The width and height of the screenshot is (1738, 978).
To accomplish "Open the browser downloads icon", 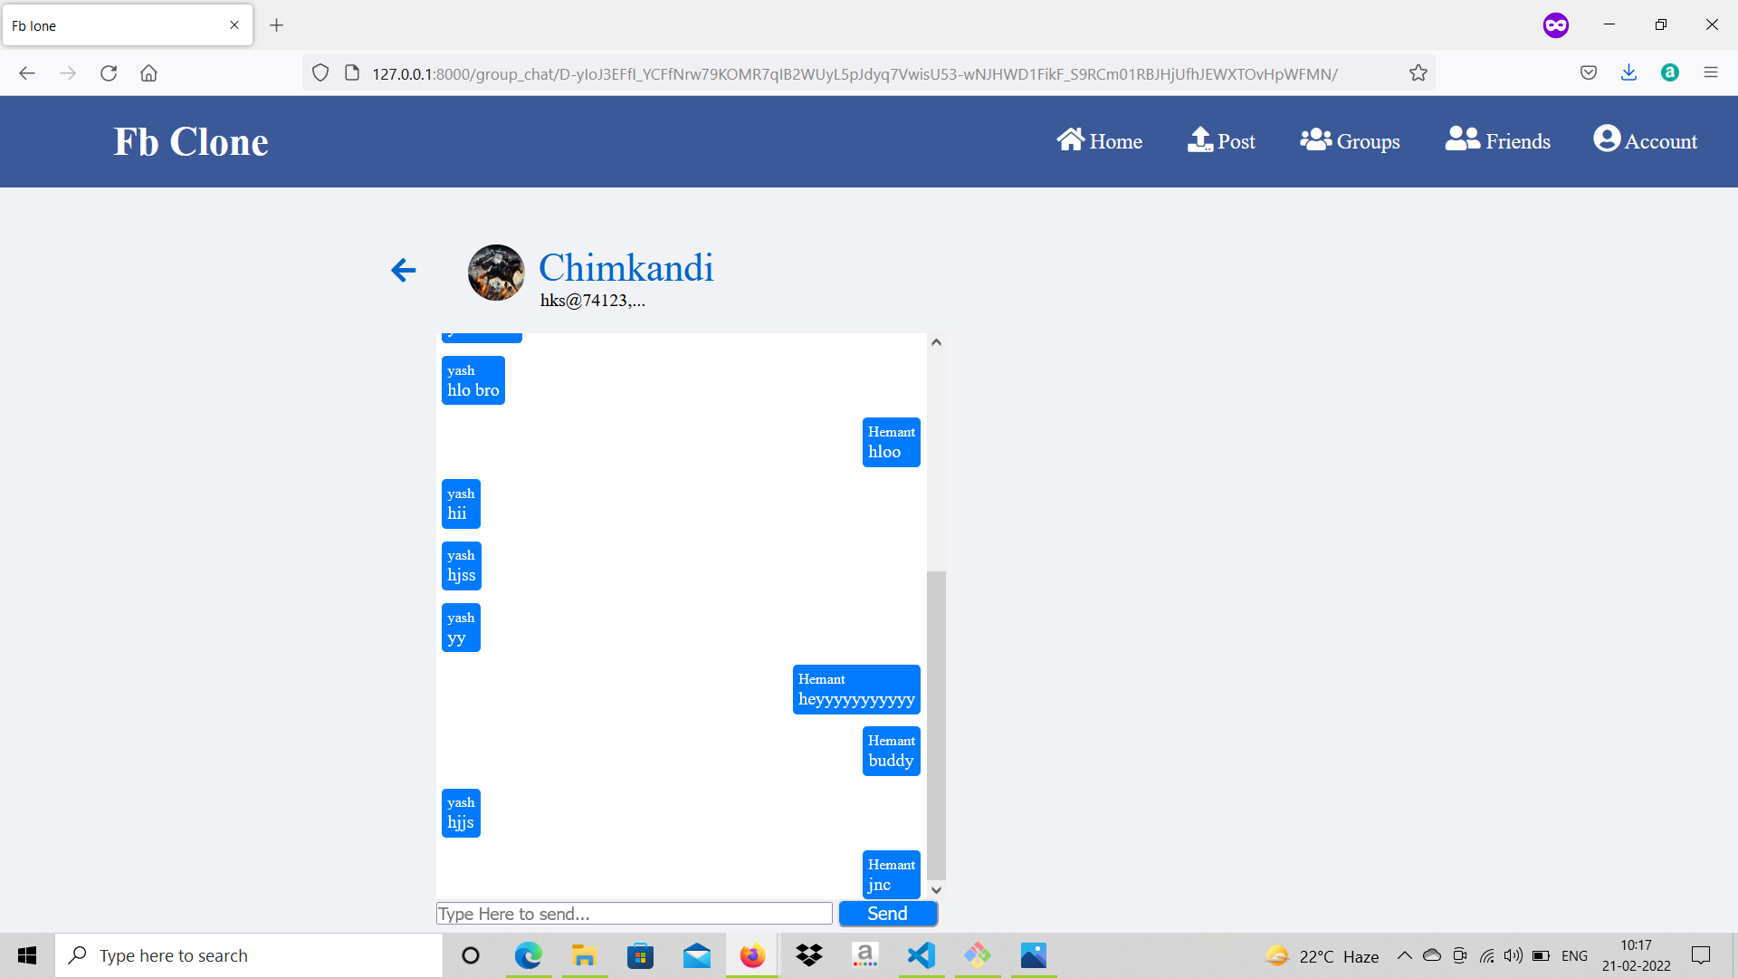I will click(x=1629, y=73).
